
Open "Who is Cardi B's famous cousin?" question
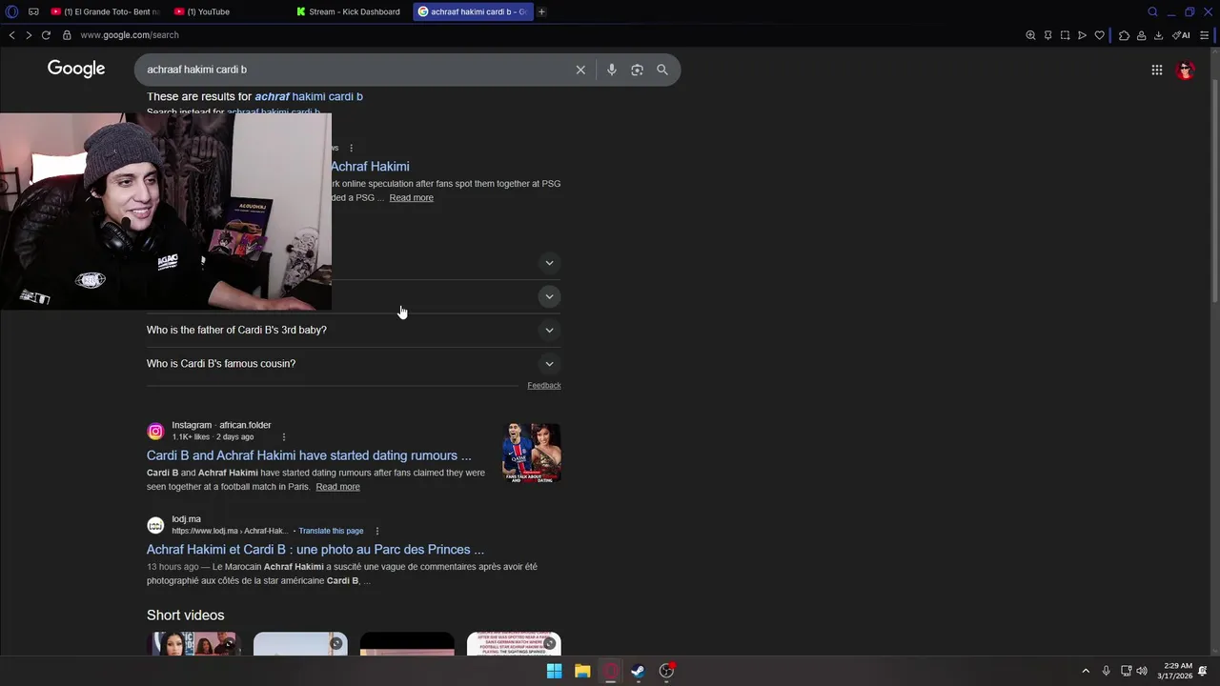[221, 363]
